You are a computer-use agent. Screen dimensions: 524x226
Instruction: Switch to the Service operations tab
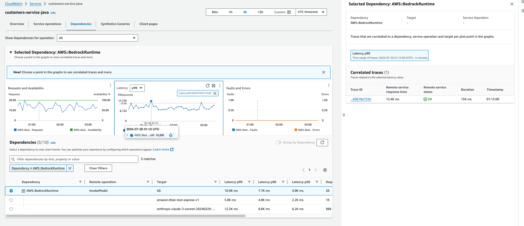47,24
